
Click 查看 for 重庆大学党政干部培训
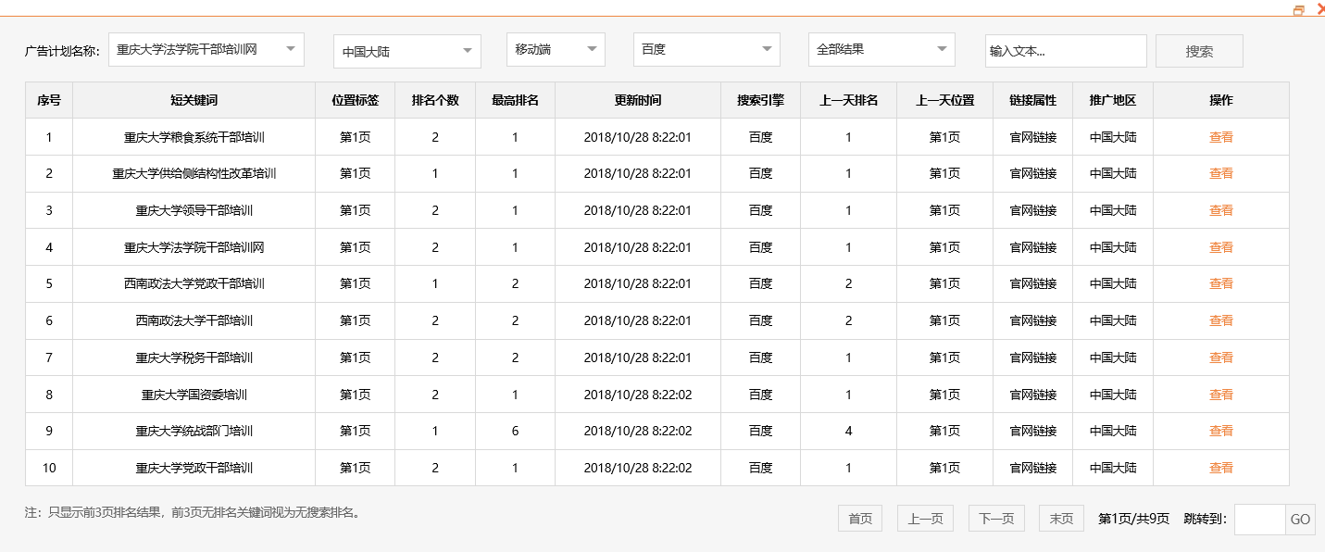1220,469
